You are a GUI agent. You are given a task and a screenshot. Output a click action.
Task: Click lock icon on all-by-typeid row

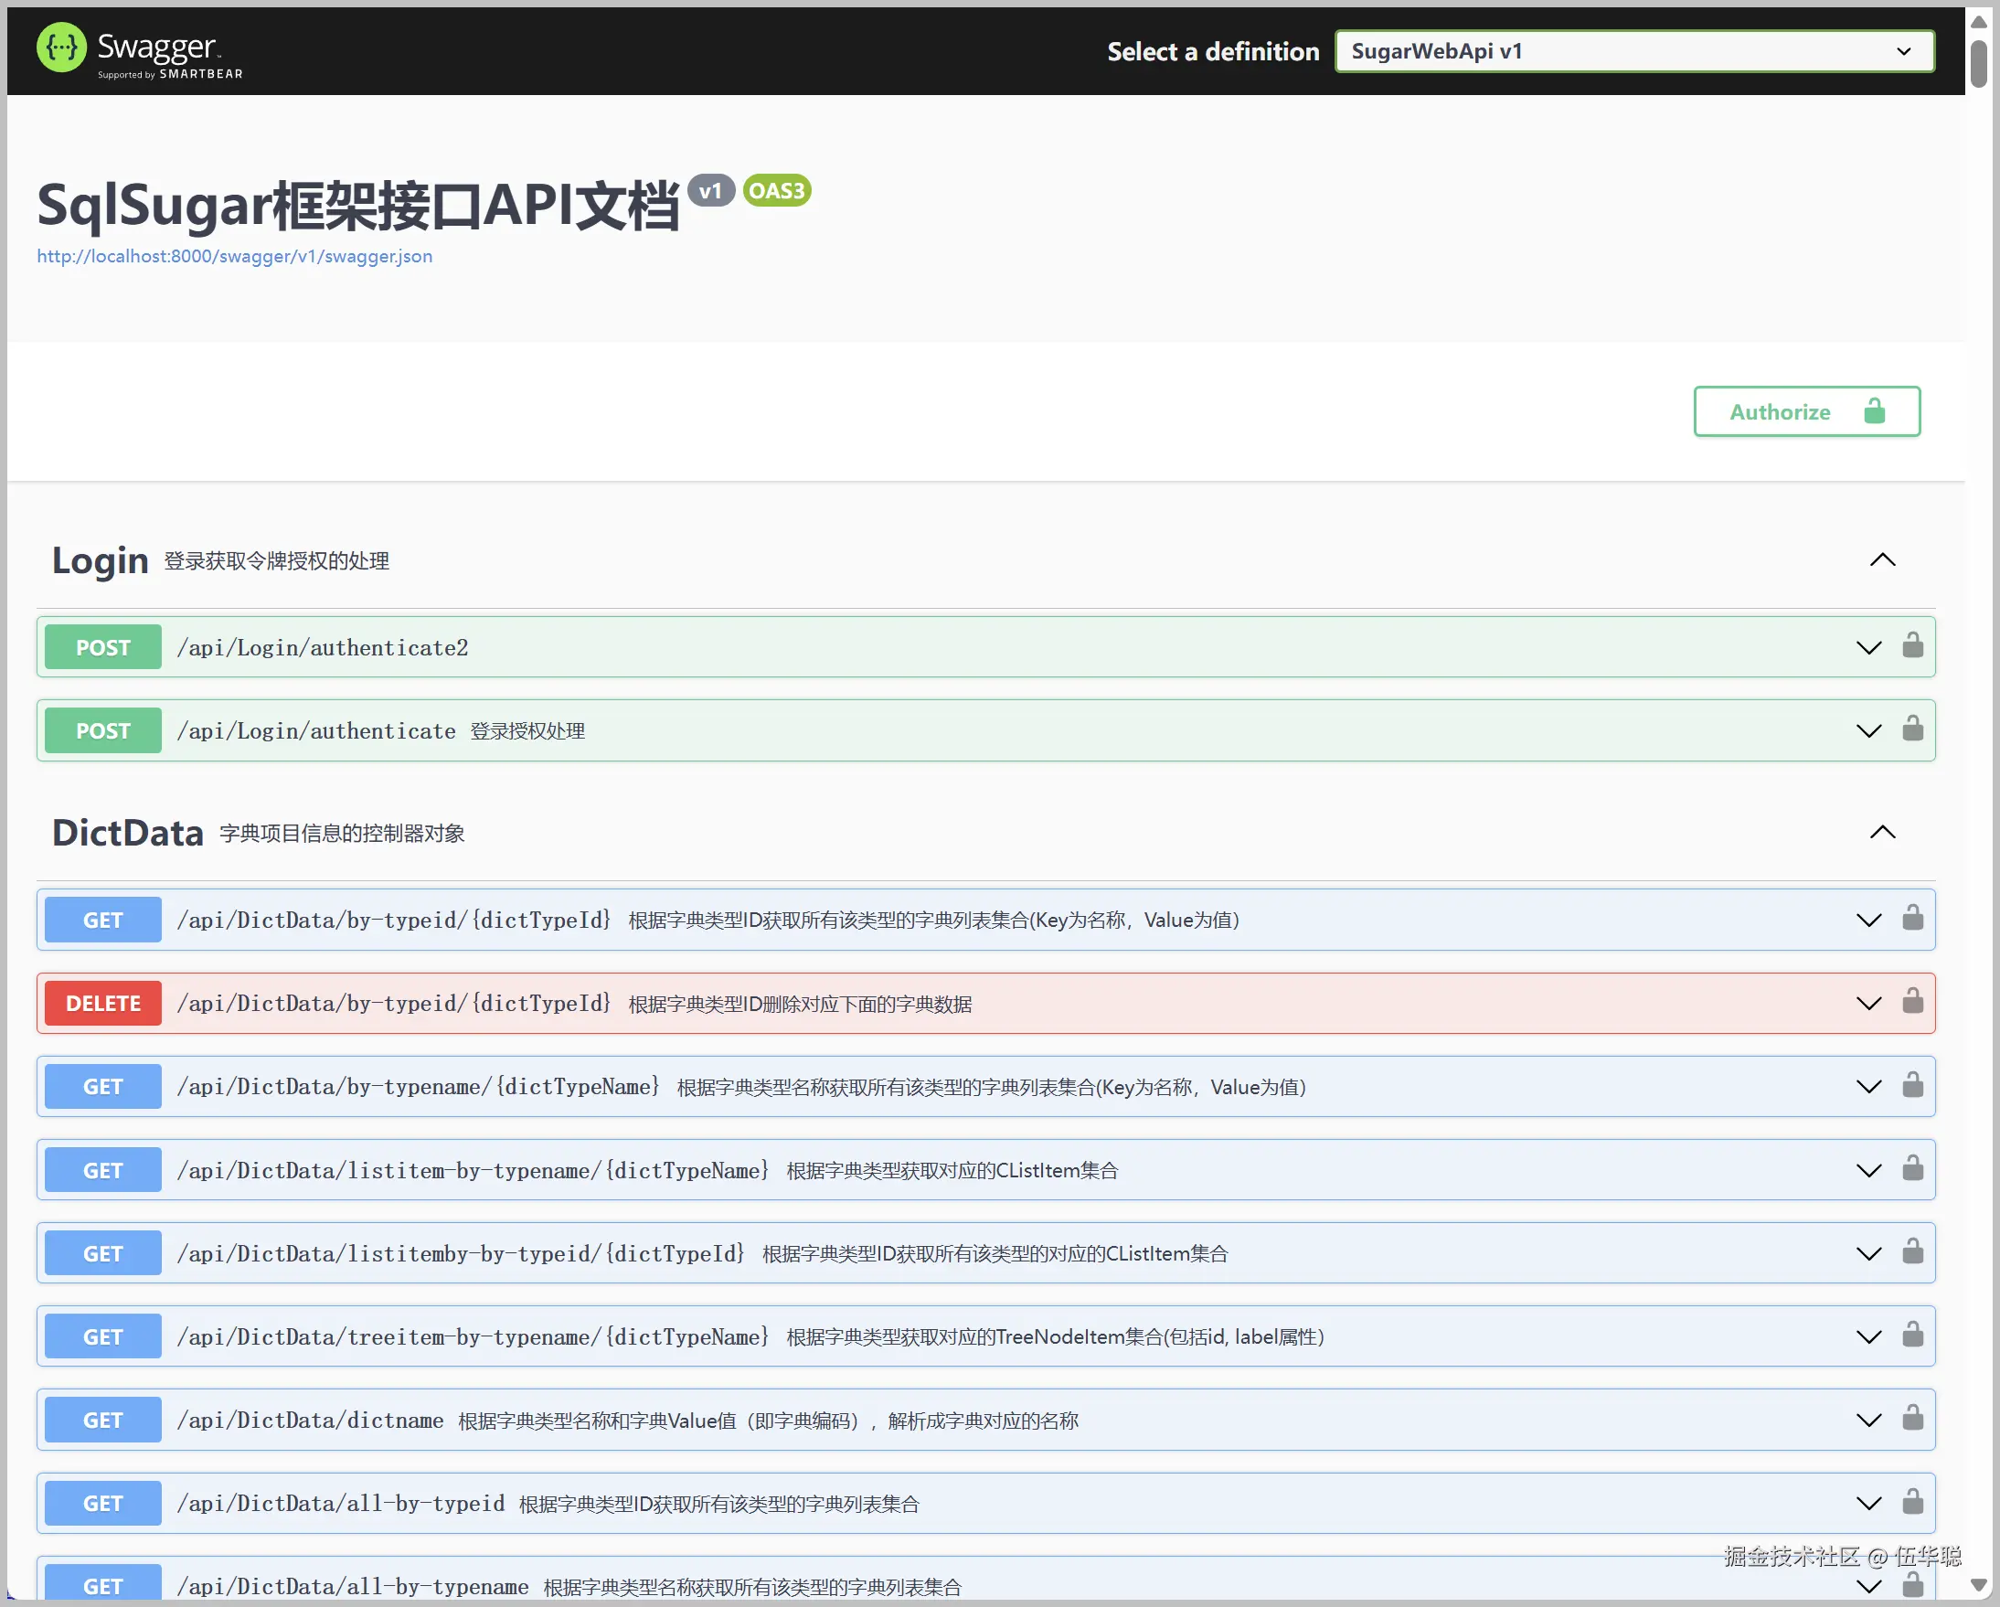[1912, 1502]
